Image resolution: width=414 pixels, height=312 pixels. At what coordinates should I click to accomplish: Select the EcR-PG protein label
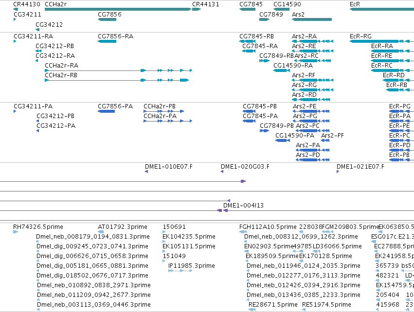(400, 106)
